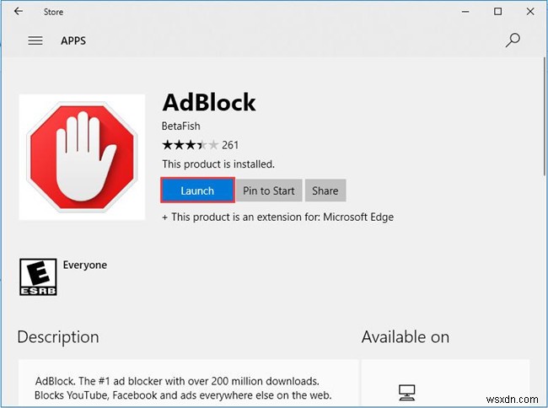This screenshot has height=408, width=548.
Task: Click the AdBlock title text
Action: point(209,102)
